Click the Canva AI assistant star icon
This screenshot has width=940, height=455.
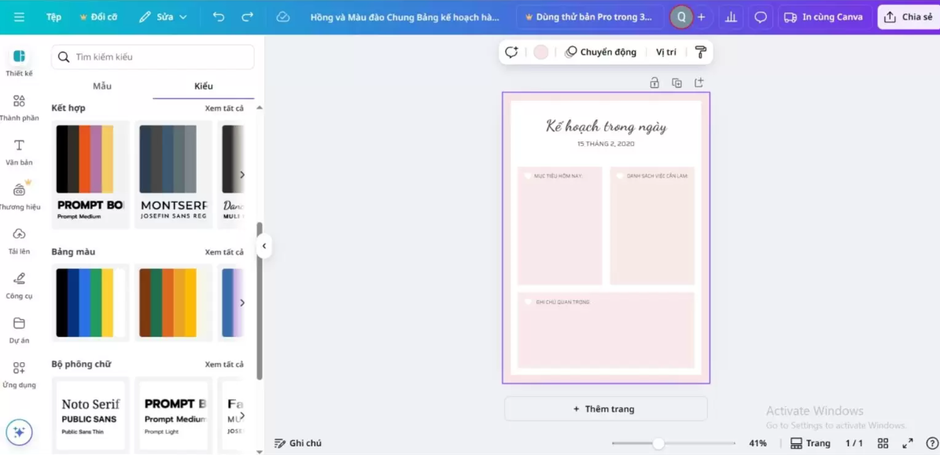coord(20,432)
